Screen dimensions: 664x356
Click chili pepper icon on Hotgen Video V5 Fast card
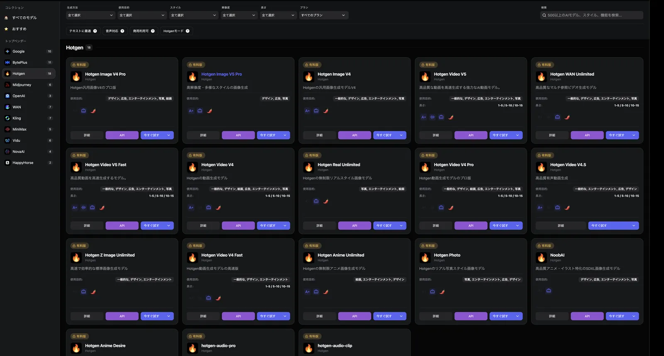click(x=102, y=208)
